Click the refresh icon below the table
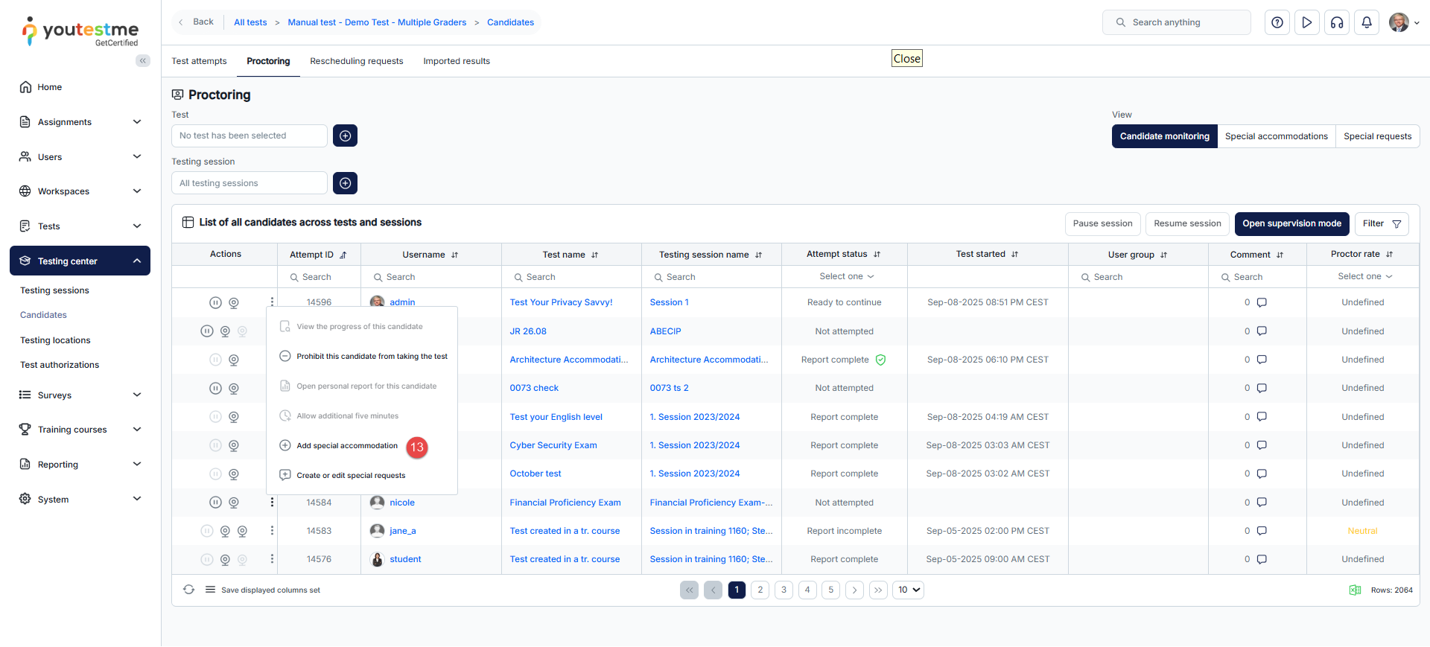The image size is (1430, 647). [189, 590]
